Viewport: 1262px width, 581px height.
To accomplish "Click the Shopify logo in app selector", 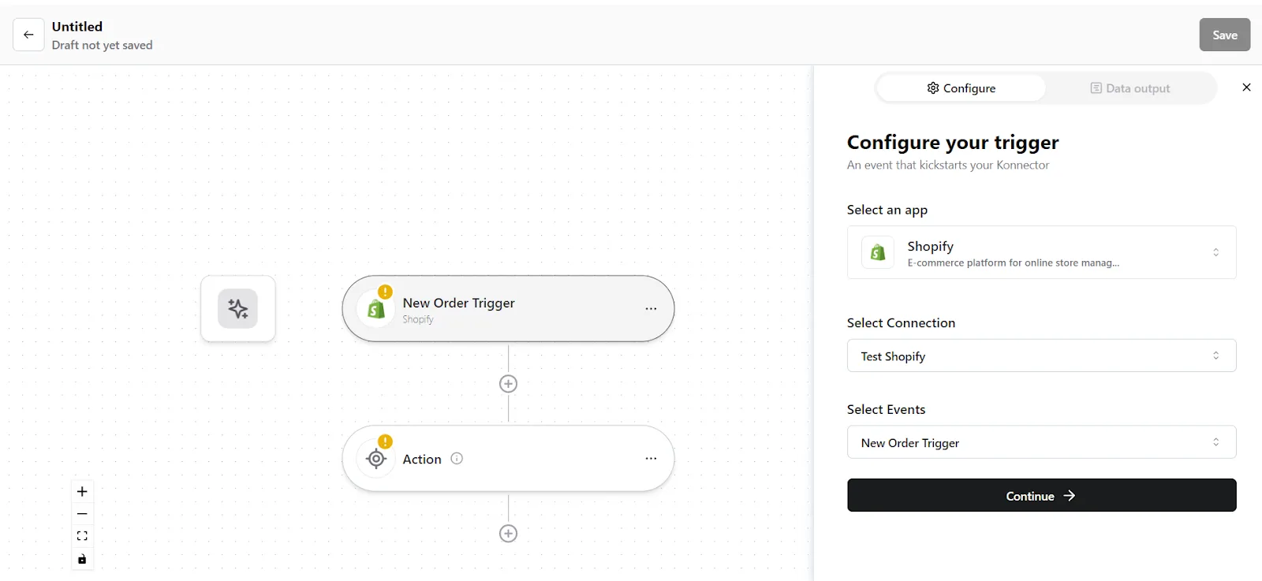I will [x=878, y=252].
